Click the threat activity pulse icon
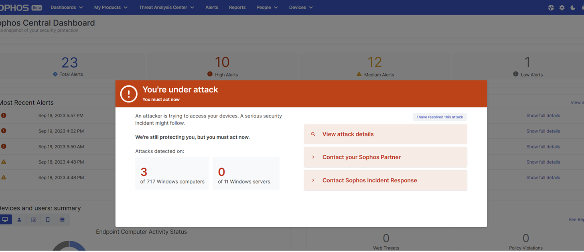 (x=551, y=8)
